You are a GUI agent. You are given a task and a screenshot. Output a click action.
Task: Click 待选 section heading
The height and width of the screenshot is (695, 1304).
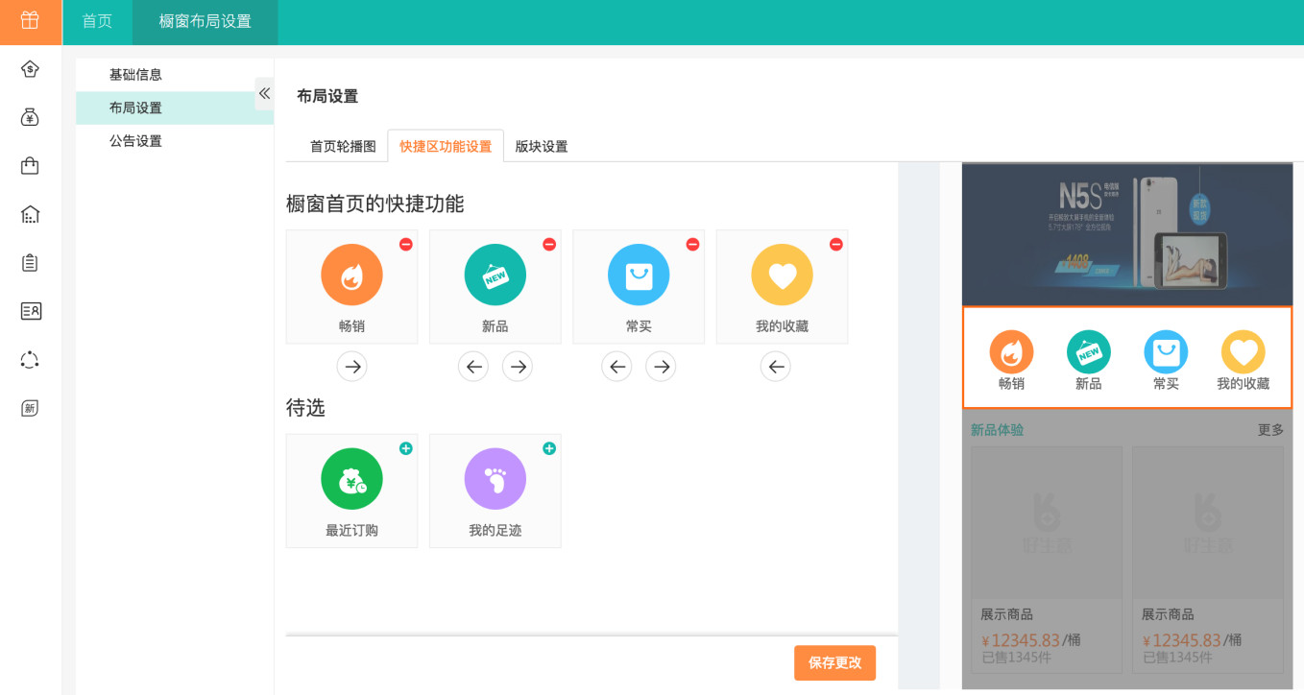point(305,408)
